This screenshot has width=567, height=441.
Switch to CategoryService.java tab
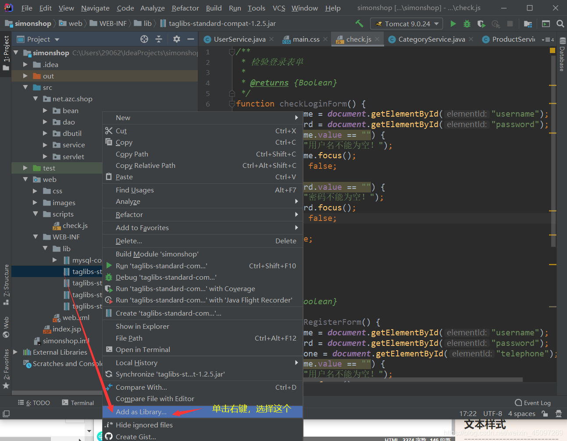[431, 39]
